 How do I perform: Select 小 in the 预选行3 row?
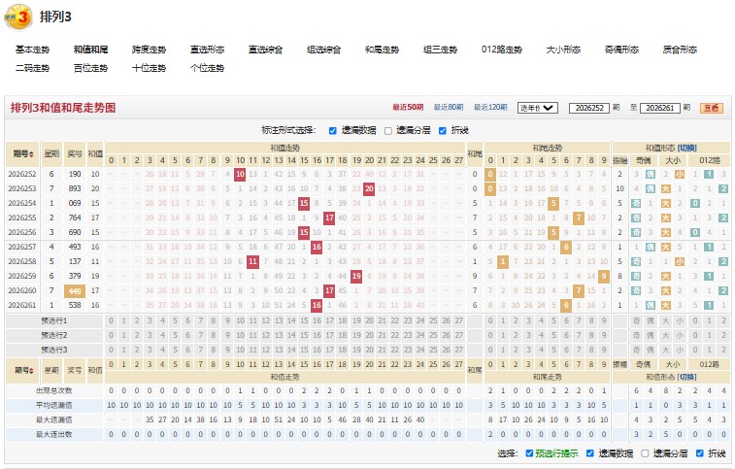[680, 351]
